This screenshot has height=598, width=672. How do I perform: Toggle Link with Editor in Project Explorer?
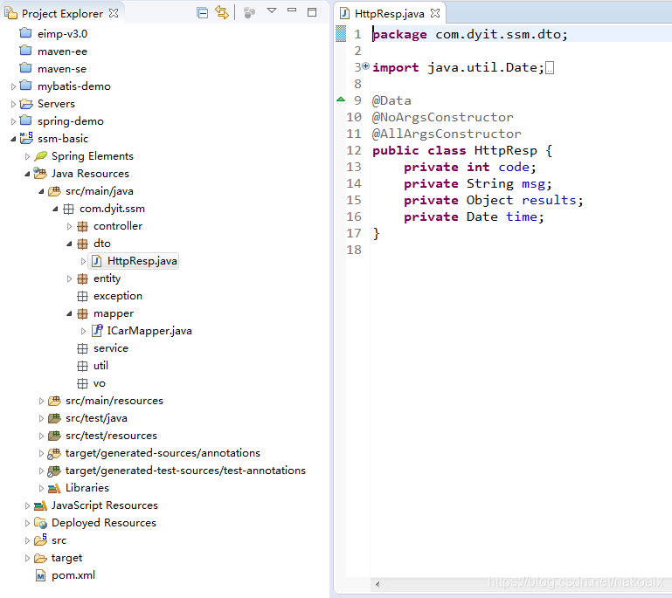click(x=221, y=12)
